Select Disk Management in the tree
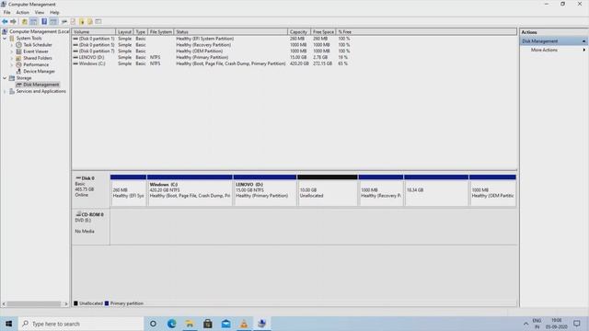The width and height of the screenshot is (589, 331). click(x=40, y=85)
